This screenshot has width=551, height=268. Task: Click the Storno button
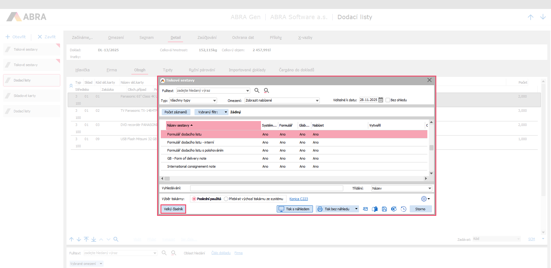420,209
